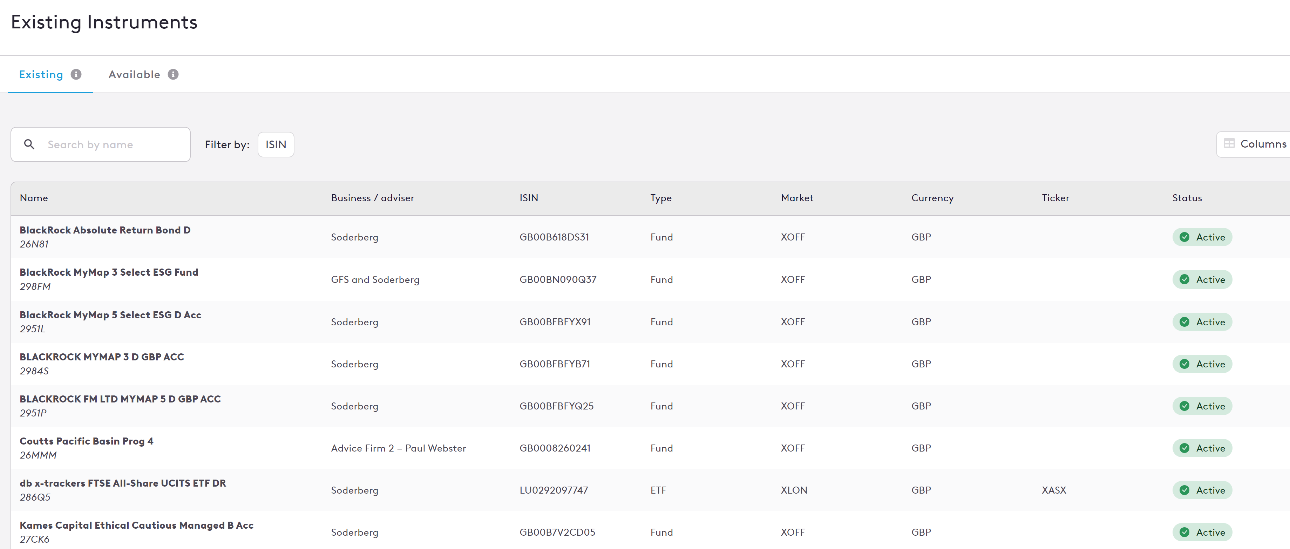The width and height of the screenshot is (1290, 549).
Task: Click Active check icon for BlackRock MyMap 5 Select ESG D Acc
Action: coord(1184,322)
